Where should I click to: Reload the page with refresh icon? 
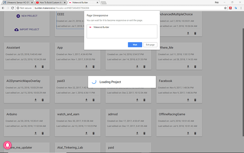click(x=13, y=8)
